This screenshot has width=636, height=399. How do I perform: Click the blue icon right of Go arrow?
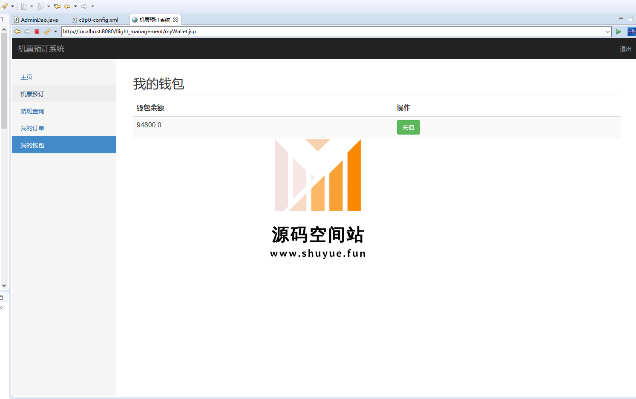pyautogui.click(x=632, y=32)
